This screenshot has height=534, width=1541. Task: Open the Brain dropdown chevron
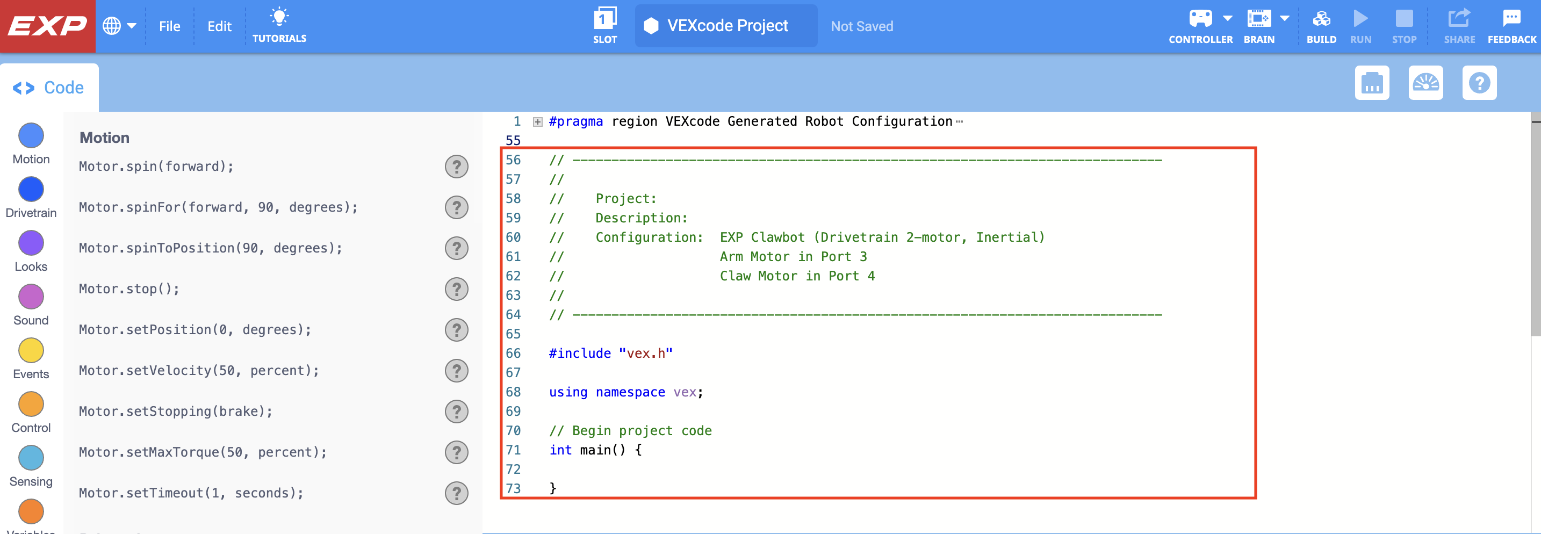[x=1285, y=18]
